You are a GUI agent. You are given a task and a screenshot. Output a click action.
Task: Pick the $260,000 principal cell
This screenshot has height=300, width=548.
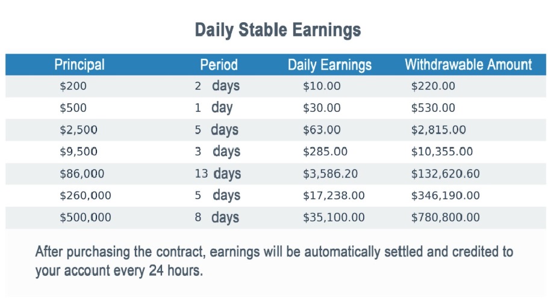[x=85, y=195]
